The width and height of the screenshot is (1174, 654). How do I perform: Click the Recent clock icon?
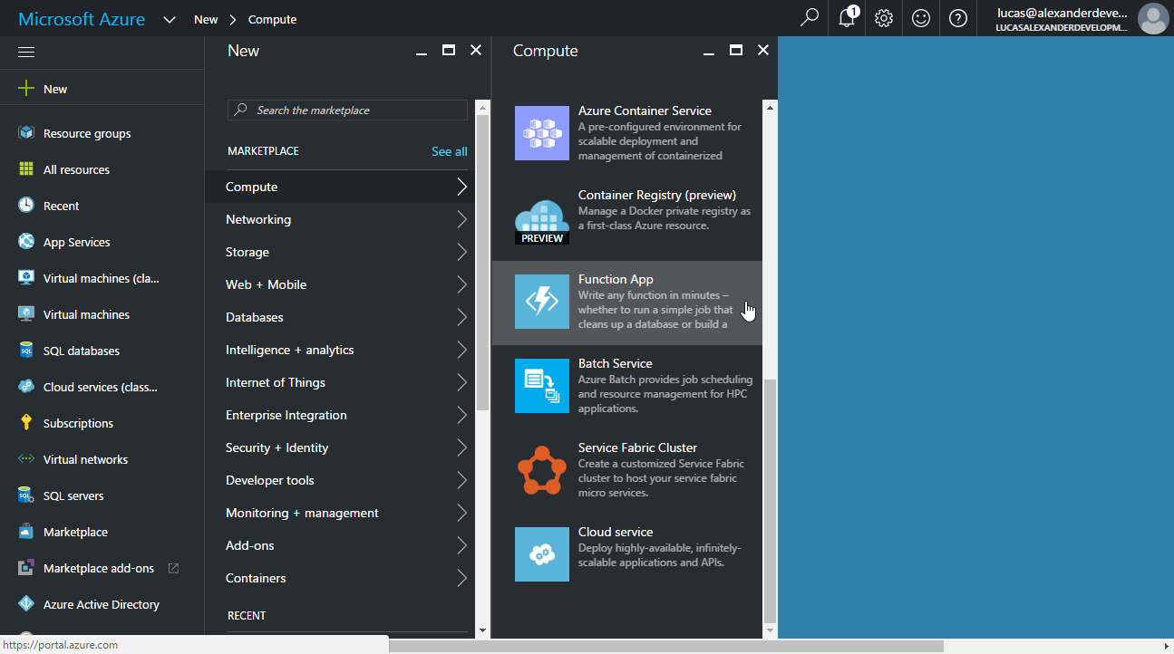tap(26, 206)
